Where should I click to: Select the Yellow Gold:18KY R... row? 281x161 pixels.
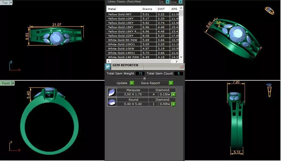[x=143, y=31]
